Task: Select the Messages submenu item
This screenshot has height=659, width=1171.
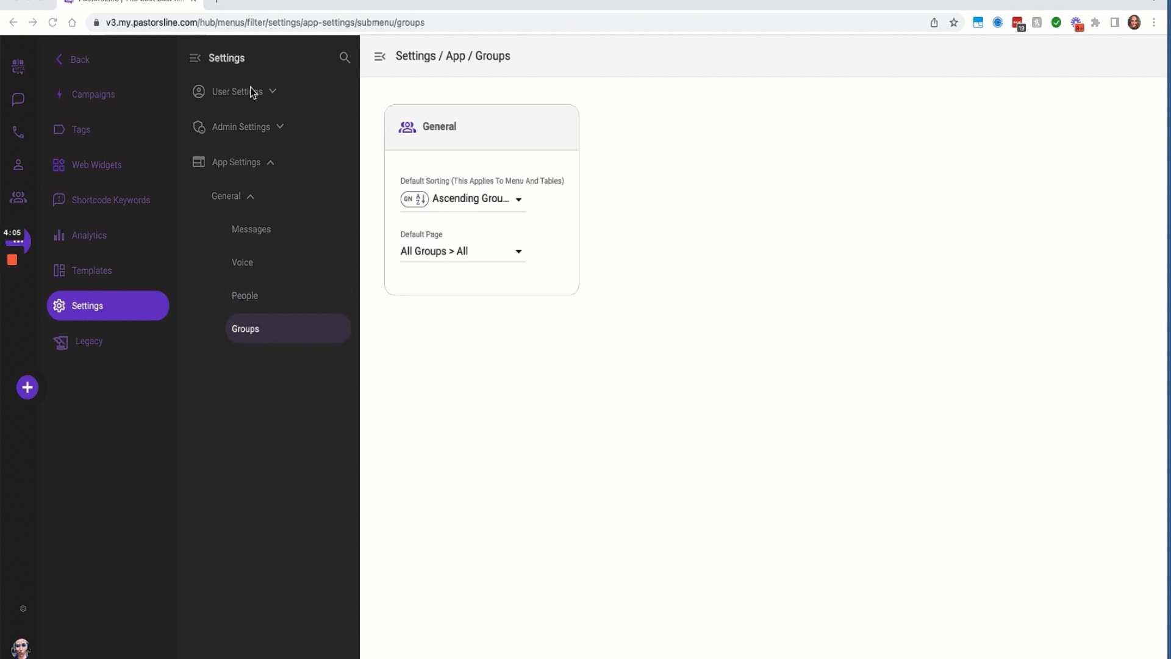Action: click(251, 229)
